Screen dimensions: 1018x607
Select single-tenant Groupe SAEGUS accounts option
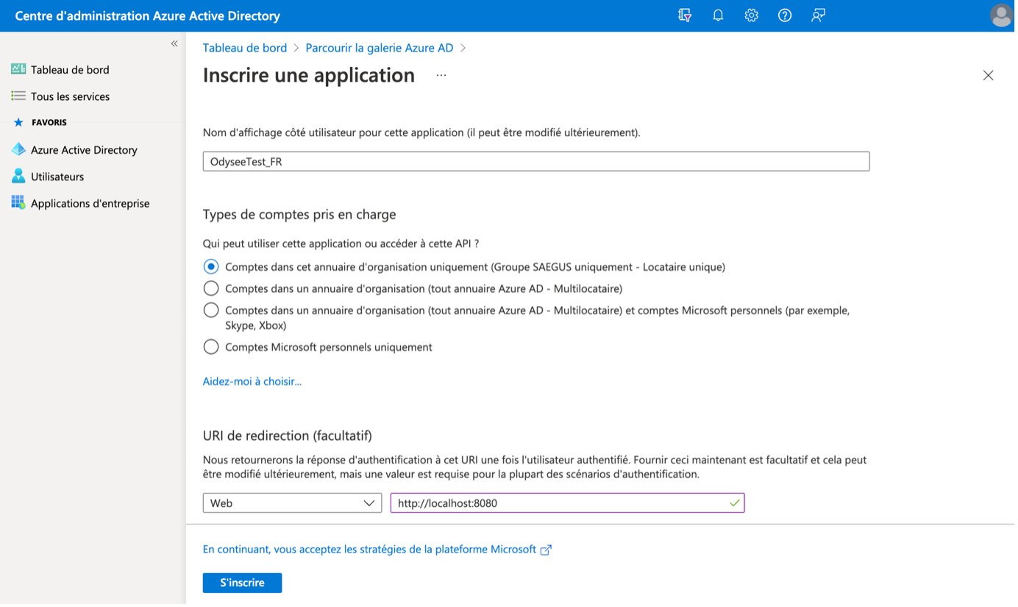pos(212,267)
